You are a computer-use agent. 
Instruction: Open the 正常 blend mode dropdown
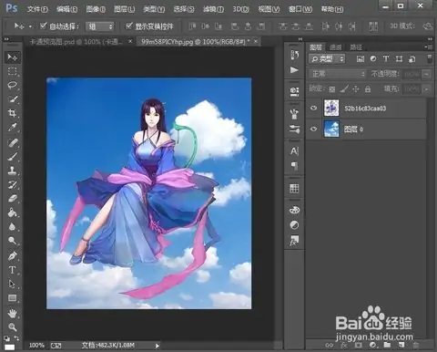click(338, 74)
